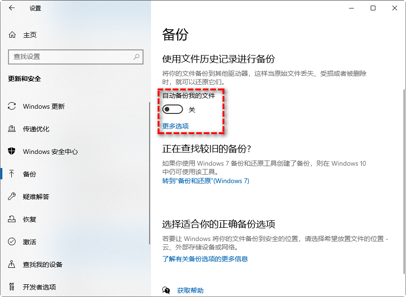Open 查找我的设备 settings
406x297 pixels.
pos(42,264)
